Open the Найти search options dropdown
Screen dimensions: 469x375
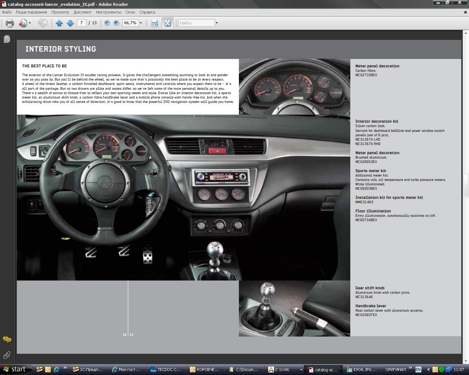(217, 23)
